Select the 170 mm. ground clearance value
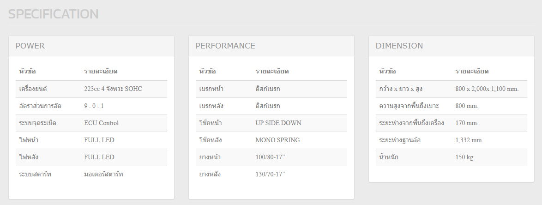The width and height of the screenshot is (542, 205). point(467,123)
